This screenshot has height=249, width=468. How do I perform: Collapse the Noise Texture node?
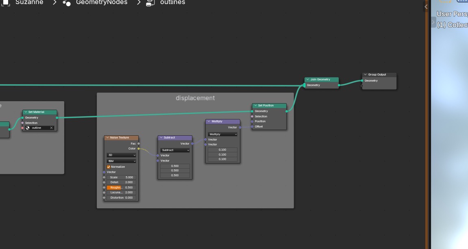click(x=107, y=138)
